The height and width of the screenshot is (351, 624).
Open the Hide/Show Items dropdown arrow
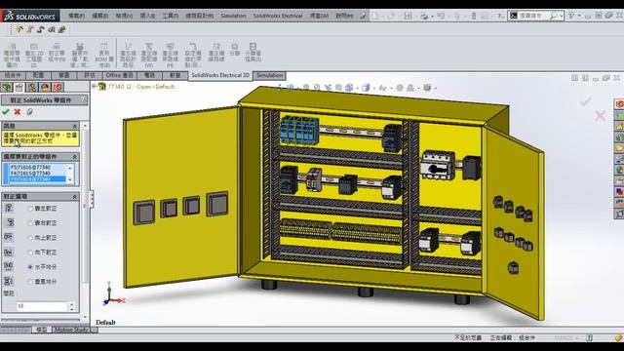[390, 88]
